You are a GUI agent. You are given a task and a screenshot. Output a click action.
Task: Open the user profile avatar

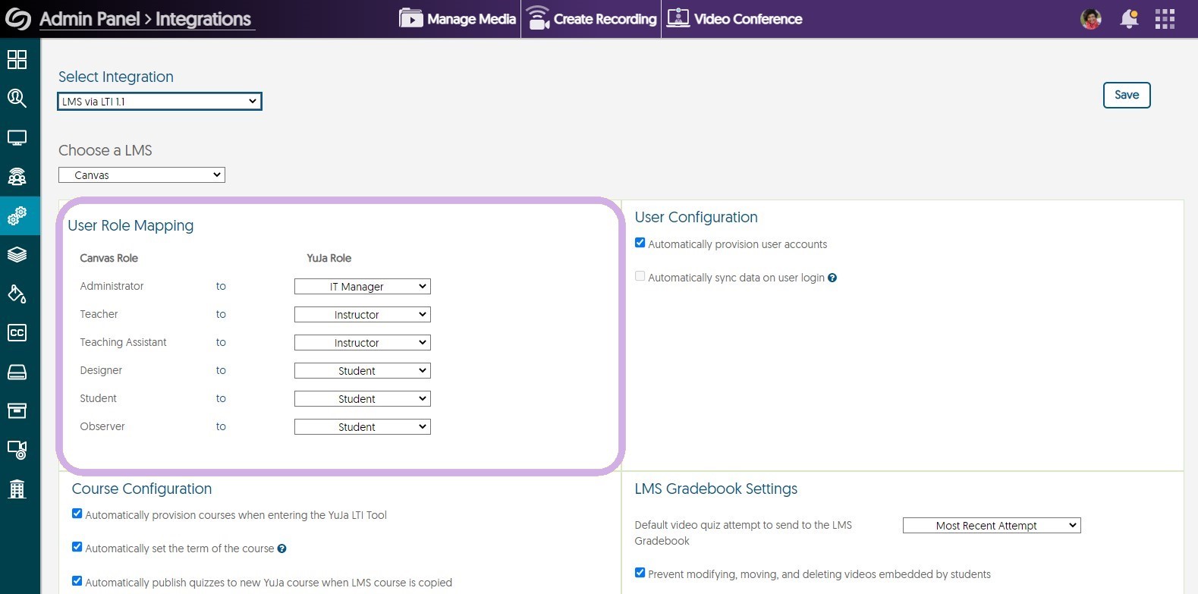pos(1091,19)
